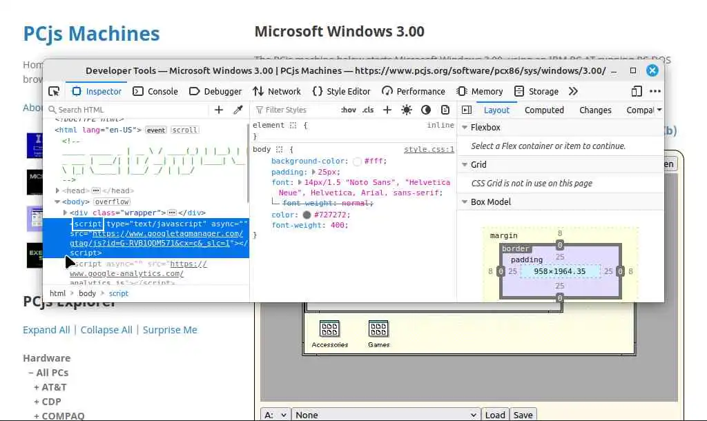707x421 pixels.
Task: Click the Surprise Me link
Action: (170, 330)
